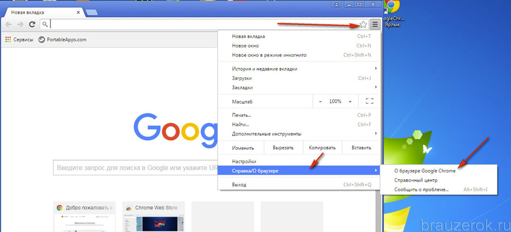Click the forward navigation arrow
Image resolution: width=511 pixels, height=232 pixels.
click(x=20, y=24)
